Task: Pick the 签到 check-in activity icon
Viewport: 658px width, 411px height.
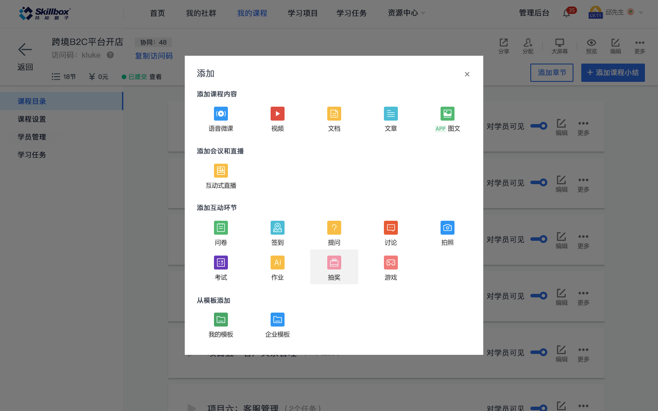Action: coord(278,228)
